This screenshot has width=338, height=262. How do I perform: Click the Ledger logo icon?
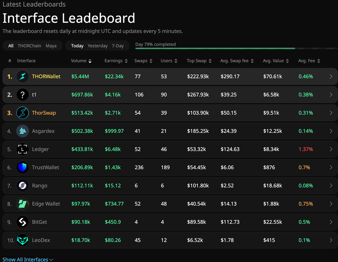click(22, 149)
